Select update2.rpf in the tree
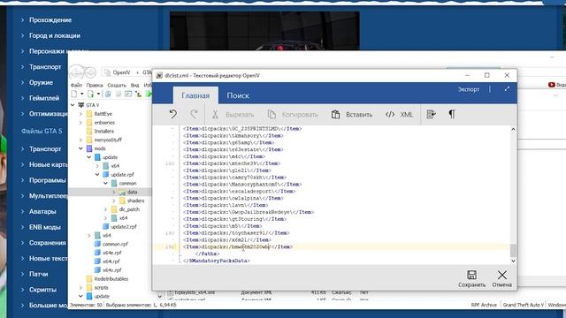Screen dimensions: 566x318 tap(124, 227)
